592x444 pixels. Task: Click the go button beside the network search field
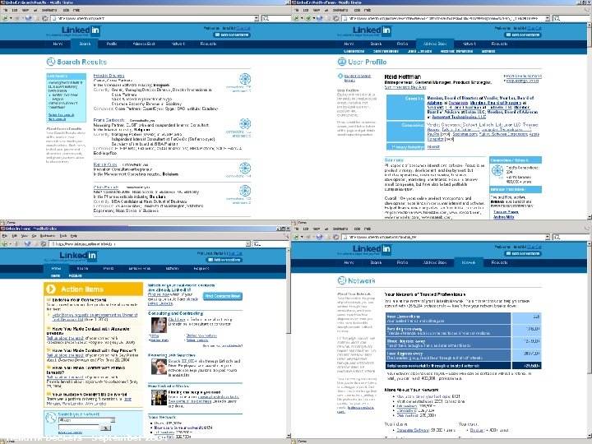click(x=106, y=428)
